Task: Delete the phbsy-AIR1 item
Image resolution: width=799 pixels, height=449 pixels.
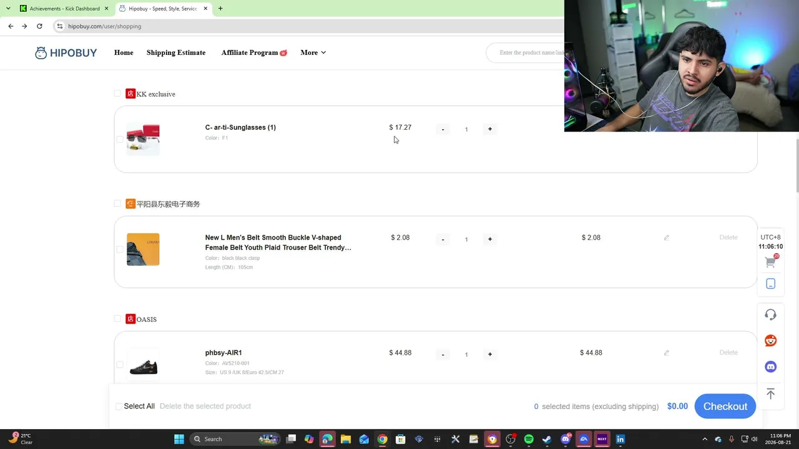Action: coord(728,353)
